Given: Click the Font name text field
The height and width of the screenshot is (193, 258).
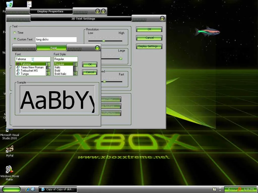Looking at the screenshot, I should point(33,59).
